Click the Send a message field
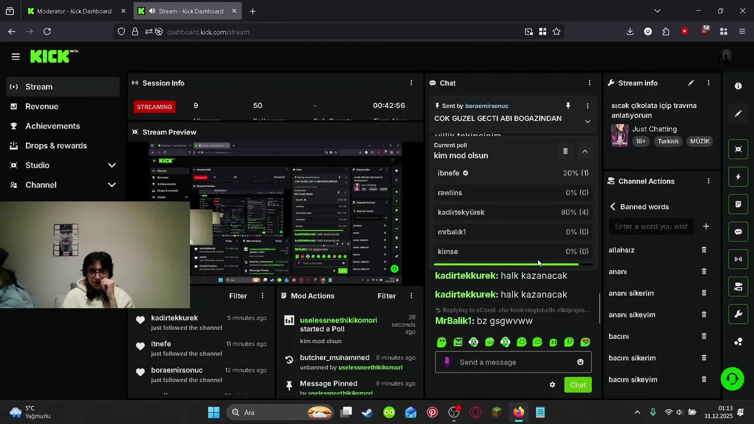The height and width of the screenshot is (424, 754). [x=513, y=362]
